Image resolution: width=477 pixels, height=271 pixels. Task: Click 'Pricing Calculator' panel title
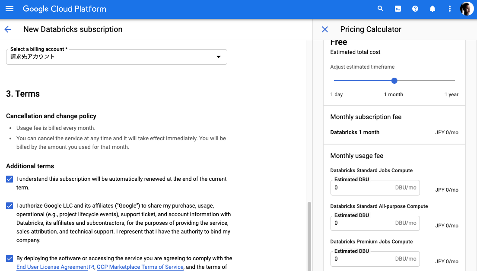pyautogui.click(x=371, y=29)
